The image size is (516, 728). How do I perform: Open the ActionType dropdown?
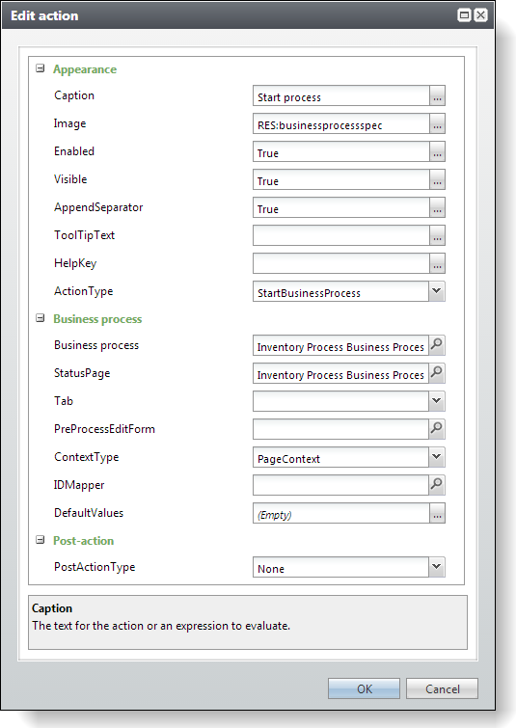pyautogui.click(x=437, y=291)
